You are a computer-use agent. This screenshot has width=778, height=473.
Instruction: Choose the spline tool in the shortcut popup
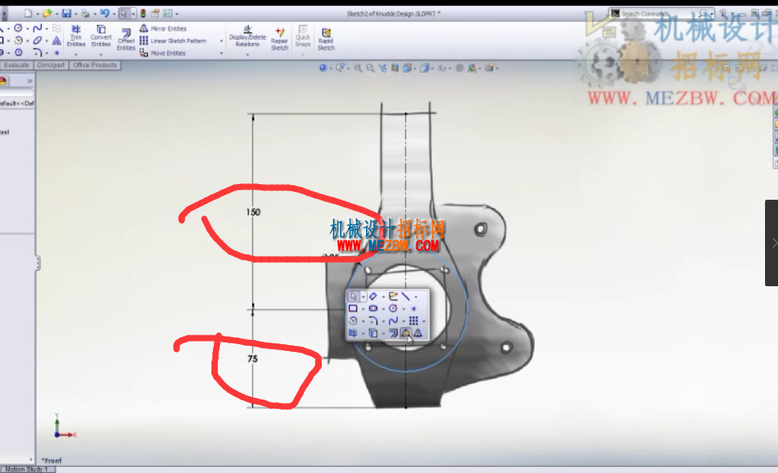pos(393,321)
